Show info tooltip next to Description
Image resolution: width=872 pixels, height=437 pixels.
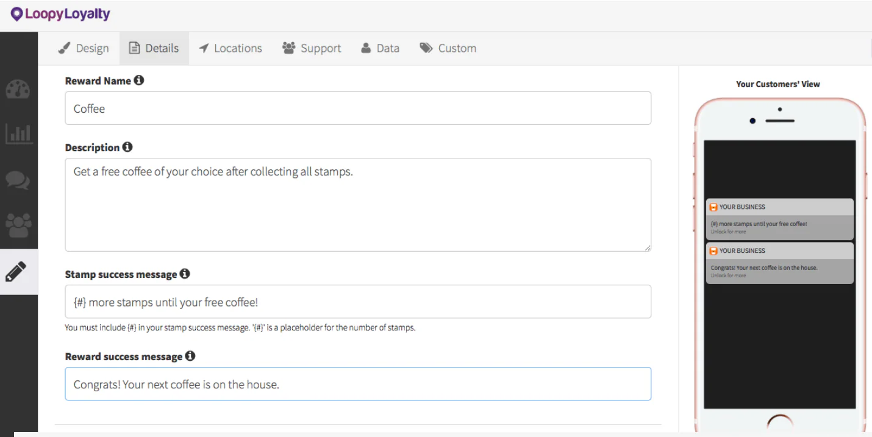click(127, 147)
